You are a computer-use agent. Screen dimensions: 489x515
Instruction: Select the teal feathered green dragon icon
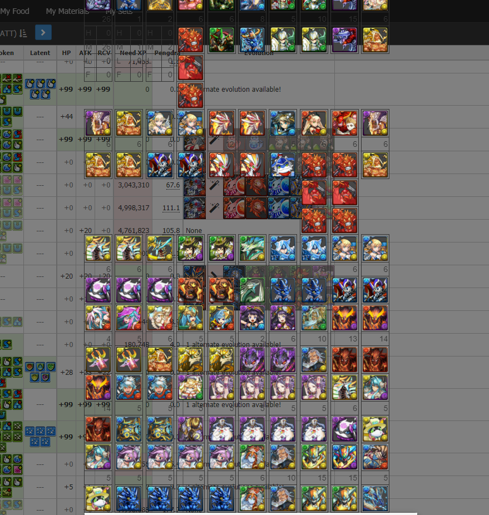click(x=252, y=248)
